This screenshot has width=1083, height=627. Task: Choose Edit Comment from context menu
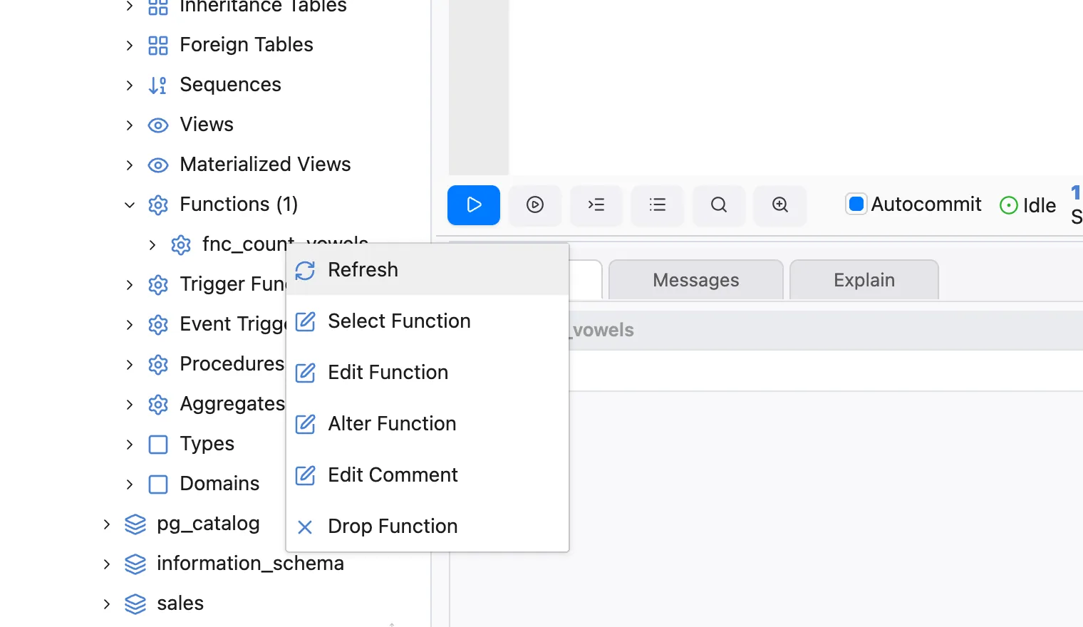point(427,475)
